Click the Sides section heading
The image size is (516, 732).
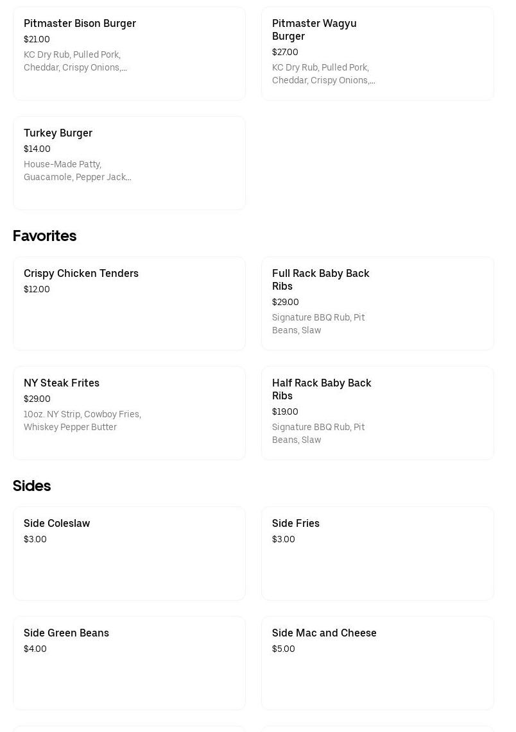(x=31, y=486)
